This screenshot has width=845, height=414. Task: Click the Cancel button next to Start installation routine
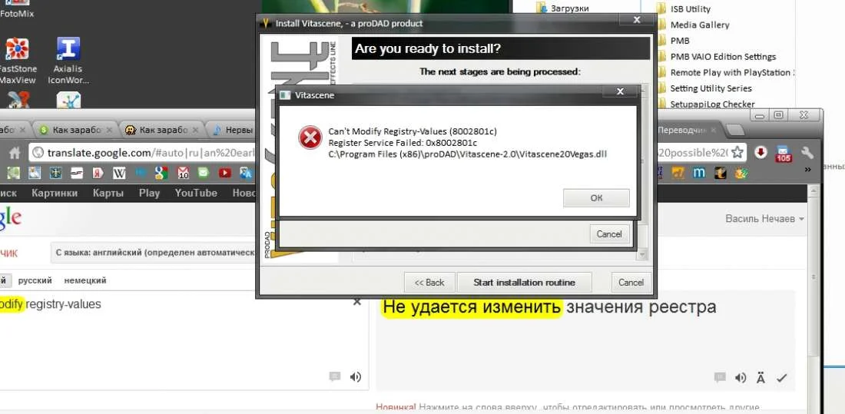click(631, 283)
